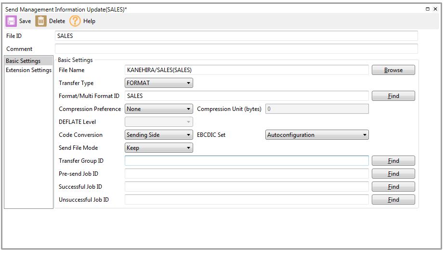Open Help via question mark icon
The width and height of the screenshot is (445, 254).
tap(75, 21)
